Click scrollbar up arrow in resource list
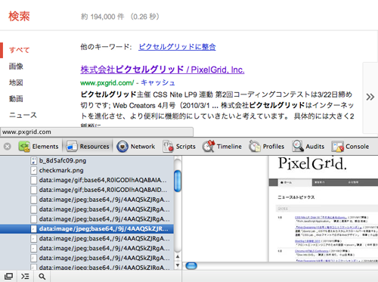The image size is (378, 282). tap(178, 257)
